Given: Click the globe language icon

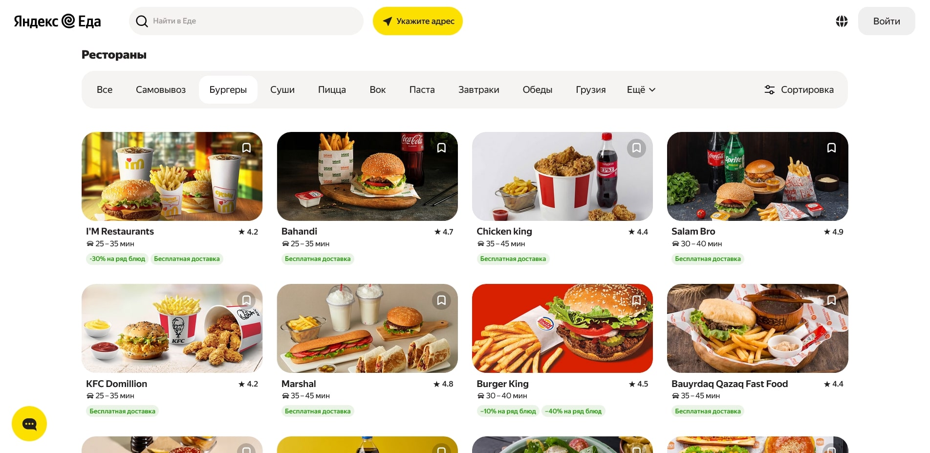Looking at the screenshot, I should pyautogui.click(x=842, y=21).
